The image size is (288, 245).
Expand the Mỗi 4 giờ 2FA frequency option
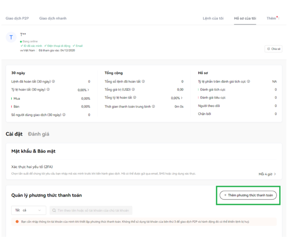click(x=267, y=174)
